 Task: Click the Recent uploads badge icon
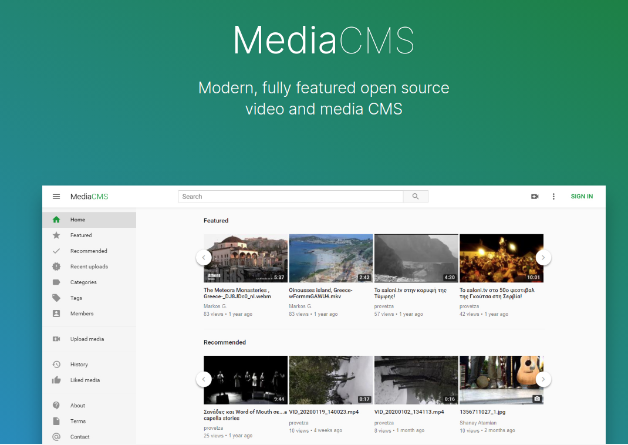(x=56, y=267)
